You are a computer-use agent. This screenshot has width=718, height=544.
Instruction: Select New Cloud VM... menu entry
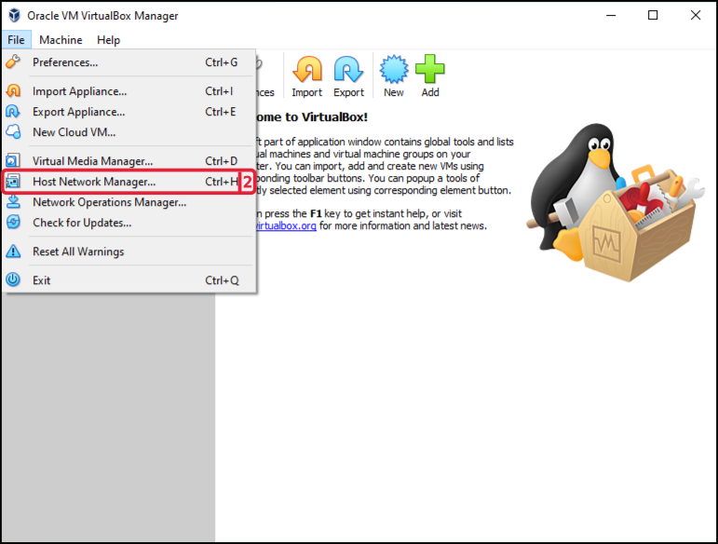tap(129, 132)
